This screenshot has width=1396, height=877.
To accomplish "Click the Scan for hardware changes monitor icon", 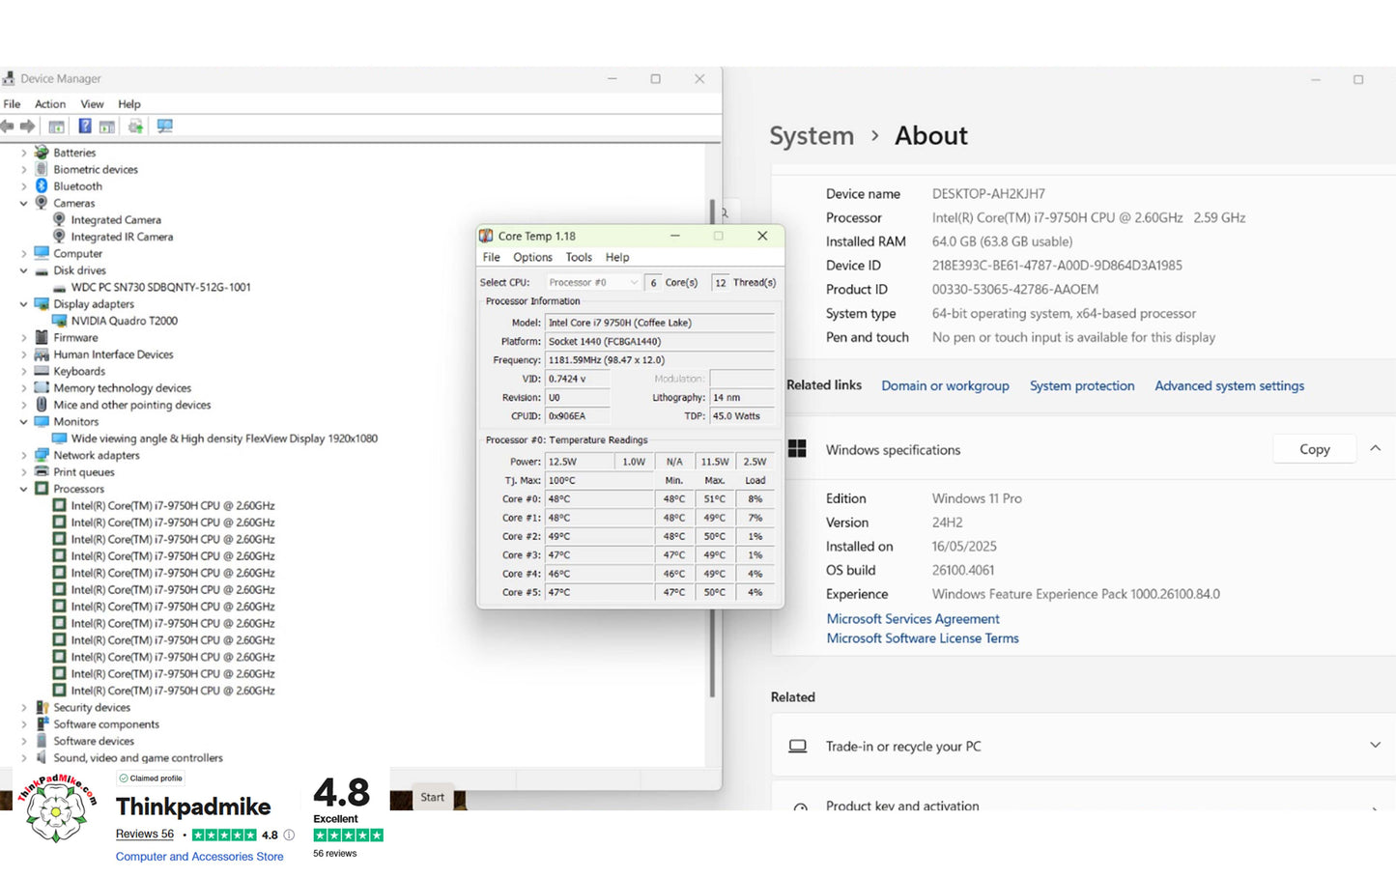I will tap(165, 127).
